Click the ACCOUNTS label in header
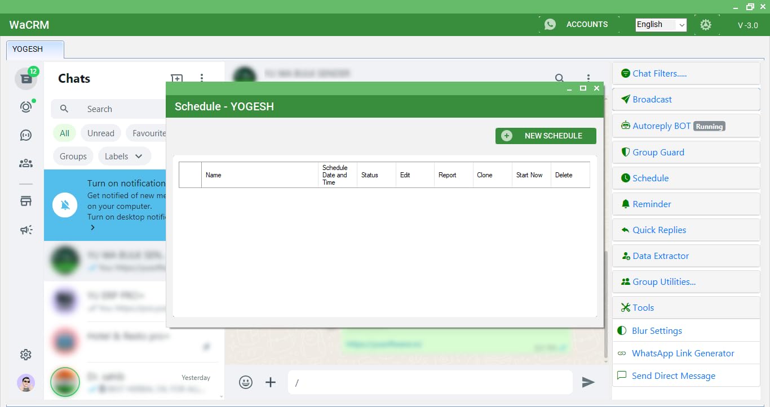This screenshot has height=407, width=770. [x=587, y=24]
